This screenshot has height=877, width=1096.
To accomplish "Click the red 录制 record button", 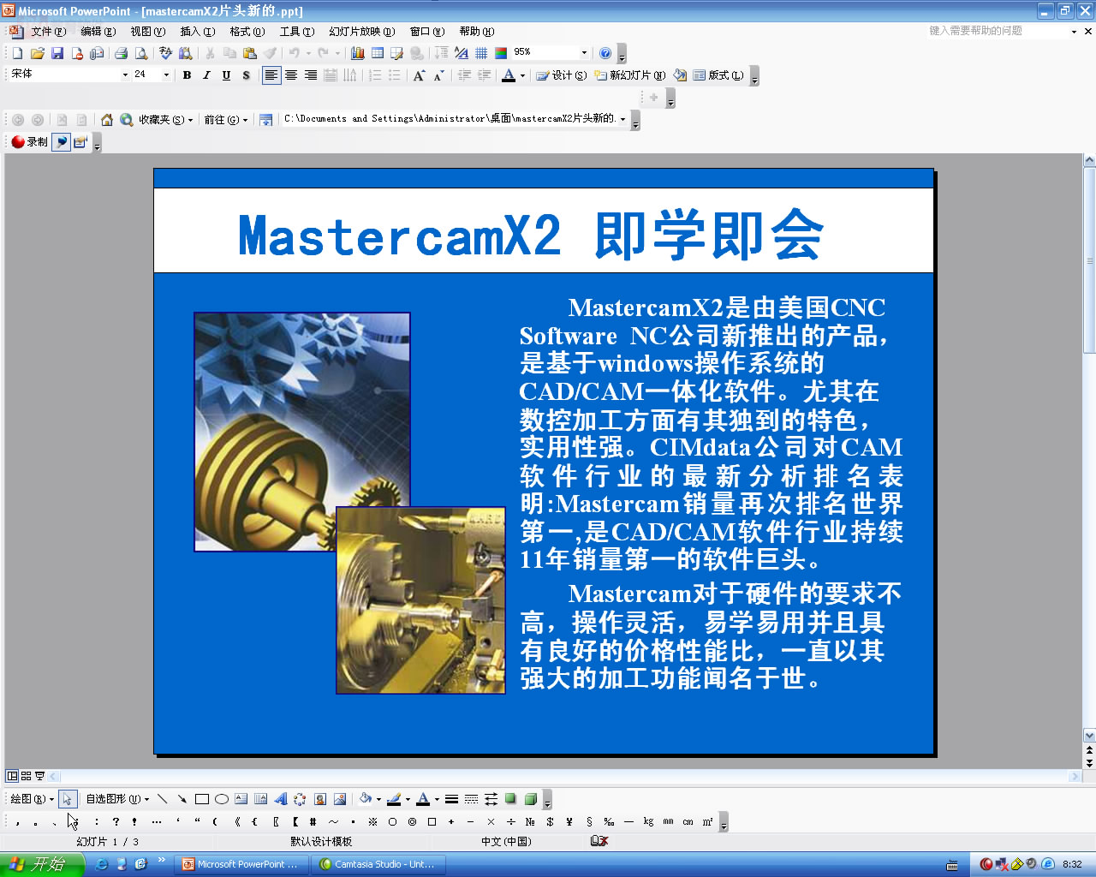I will pyautogui.click(x=29, y=142).
